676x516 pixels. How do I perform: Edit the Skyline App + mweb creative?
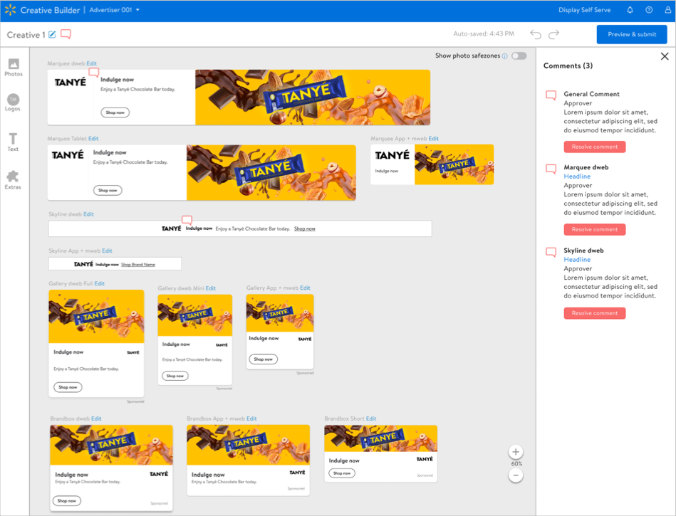[x=107, y=251]
